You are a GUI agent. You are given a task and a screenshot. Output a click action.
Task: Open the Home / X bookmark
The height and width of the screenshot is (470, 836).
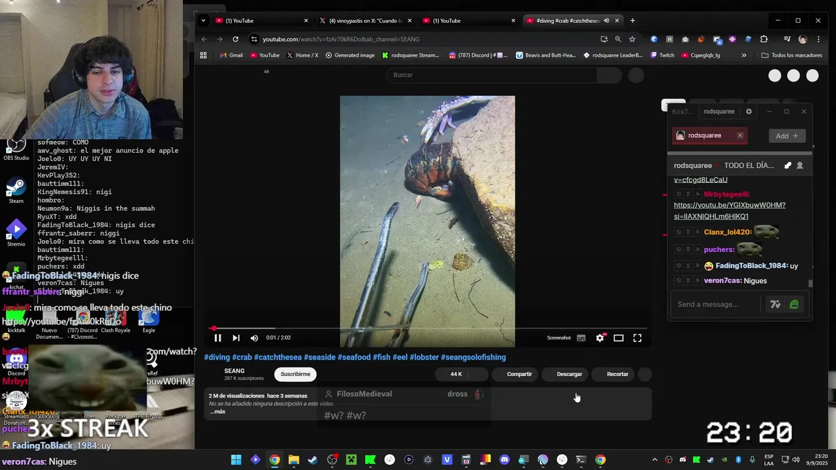(x=302, y=55)
